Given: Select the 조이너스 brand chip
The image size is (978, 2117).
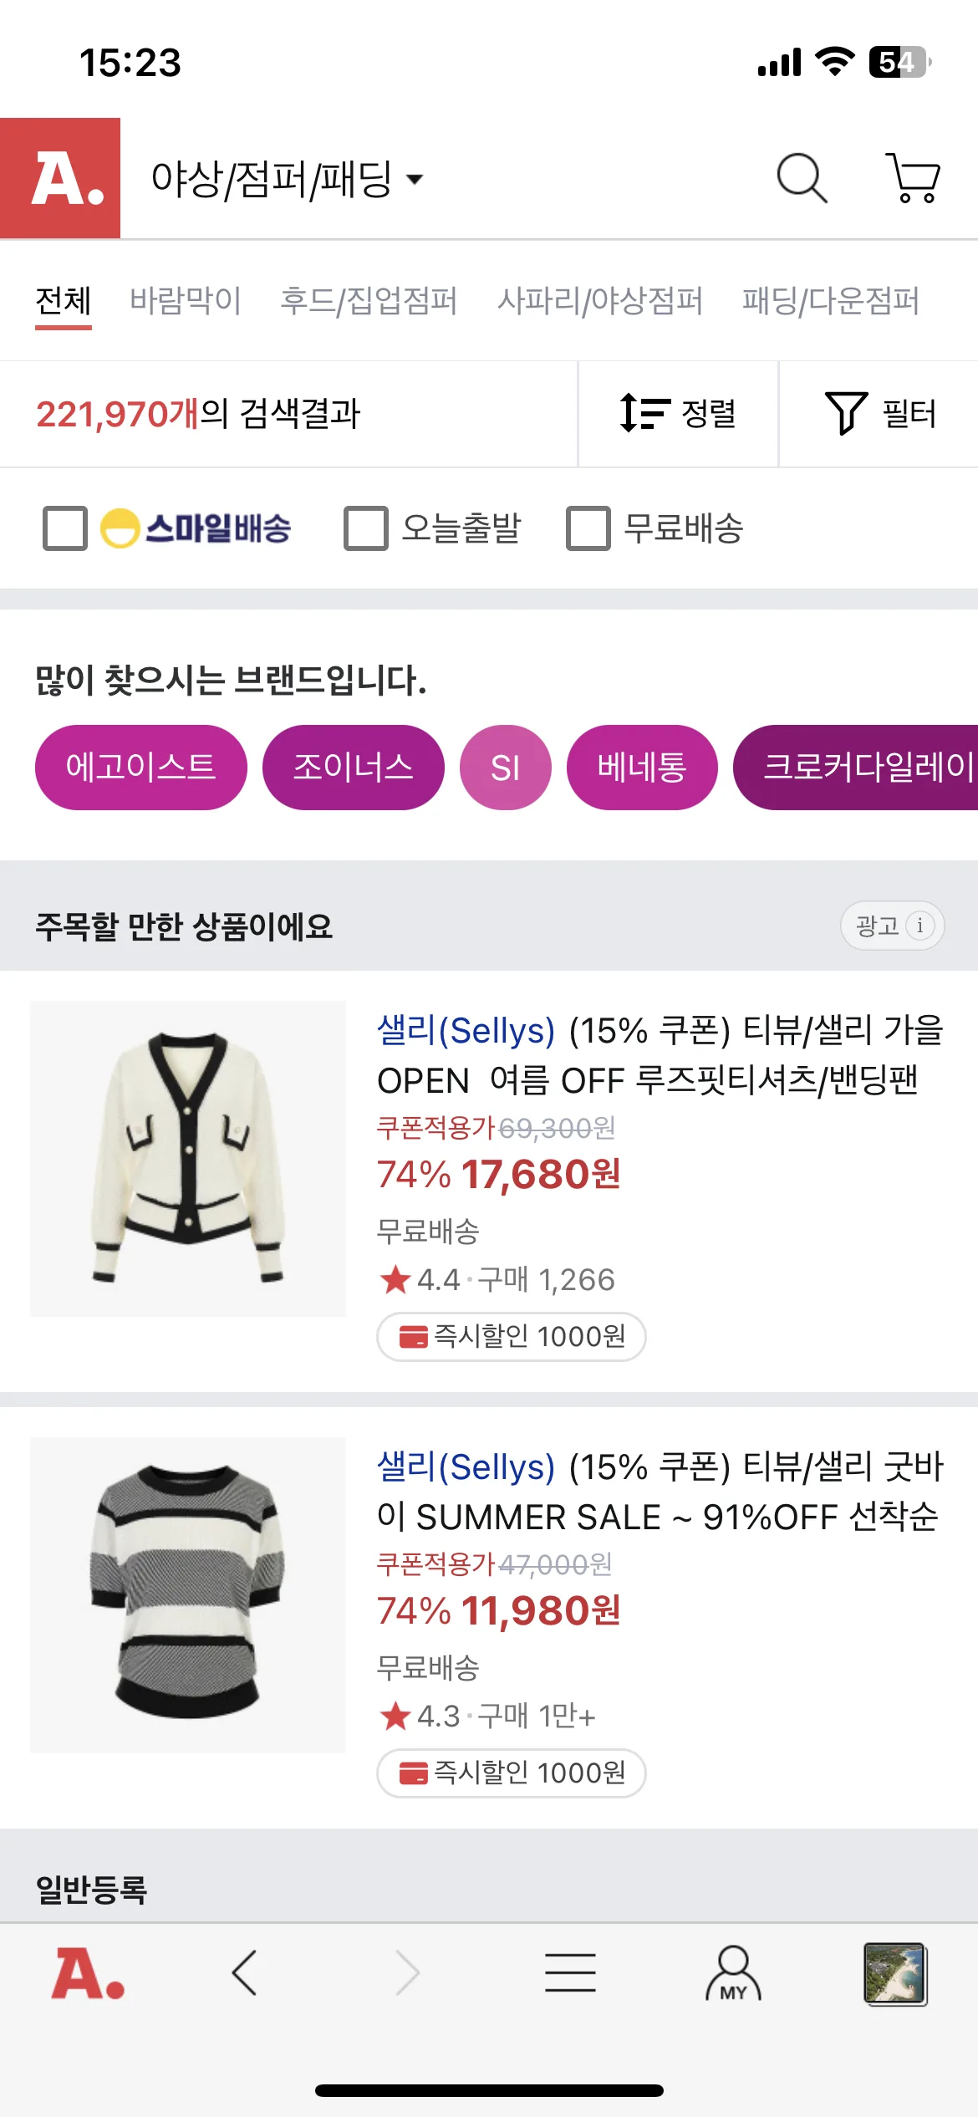Looking at the screenshot, I should [x=353, y=768].
